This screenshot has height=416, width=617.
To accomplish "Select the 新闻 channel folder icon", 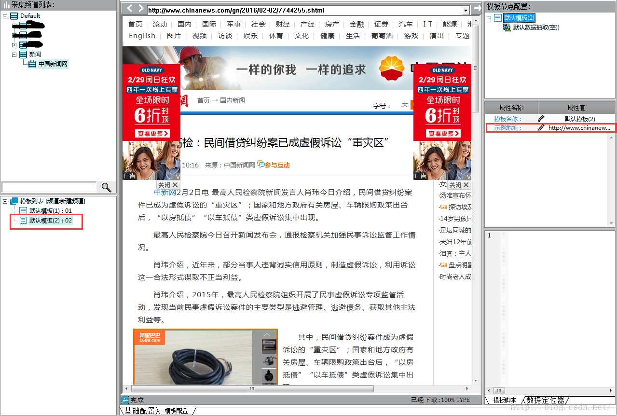I will click(23, 55).
